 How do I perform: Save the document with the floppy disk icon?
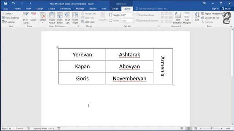[x=5, y=3]
